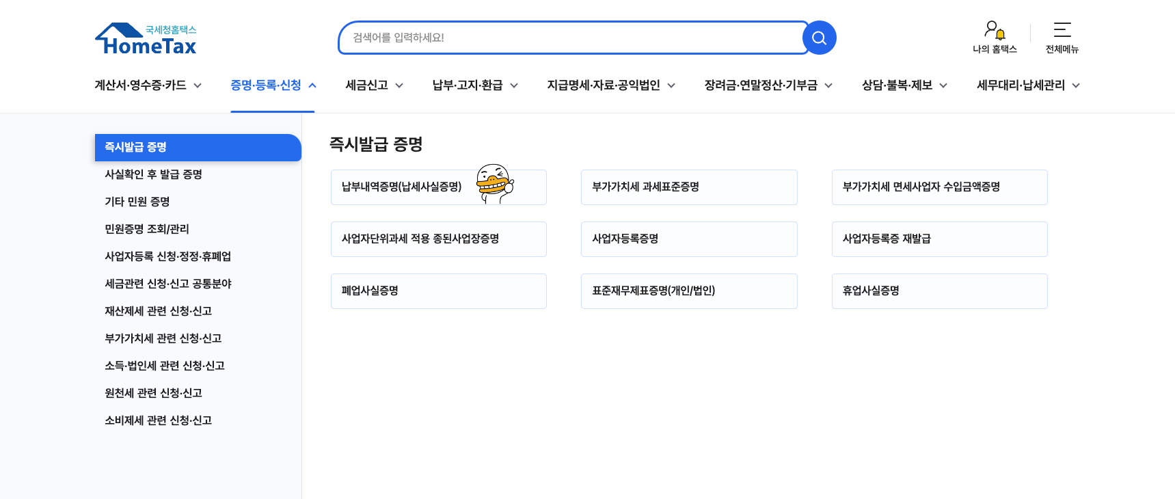Open 폐업사실증명 link
Image resolution: width=1175 pixels, height=499 pixels.
(439, 291)
